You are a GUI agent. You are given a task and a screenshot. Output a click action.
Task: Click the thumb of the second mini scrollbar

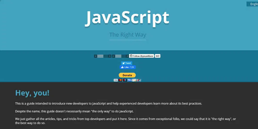click(118, 56)
